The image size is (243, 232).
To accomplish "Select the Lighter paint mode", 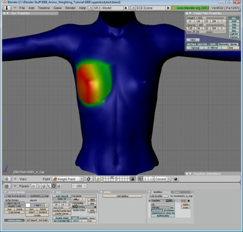I will [234, 34].
